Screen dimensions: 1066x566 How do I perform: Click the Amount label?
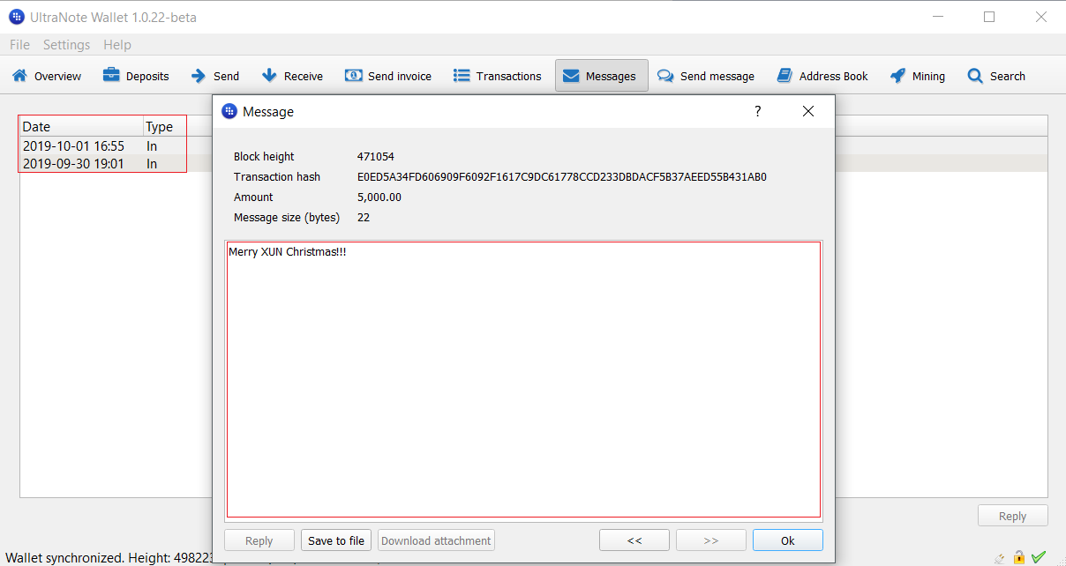pyautogui.click(x=253, y=197)
